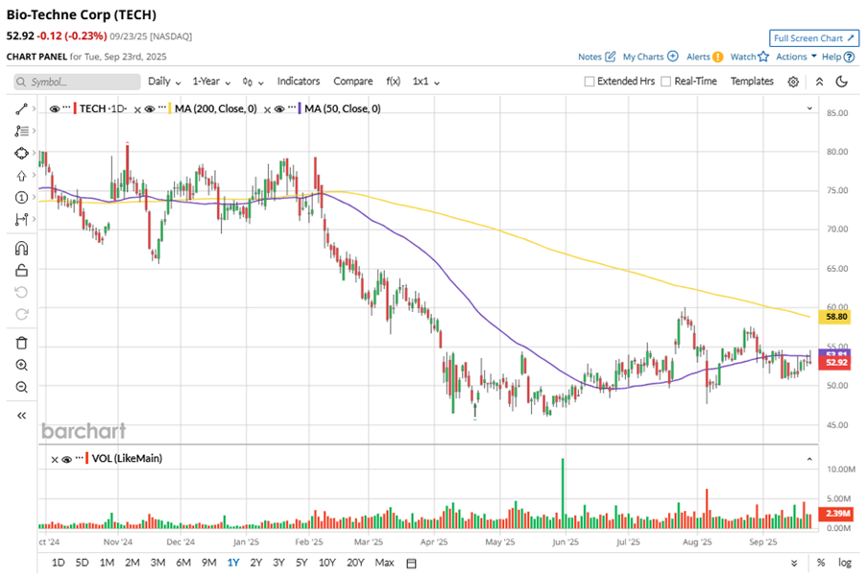This screenshot has height=578, width=867.
Task: Redo the last chart action
Action: 21,314
